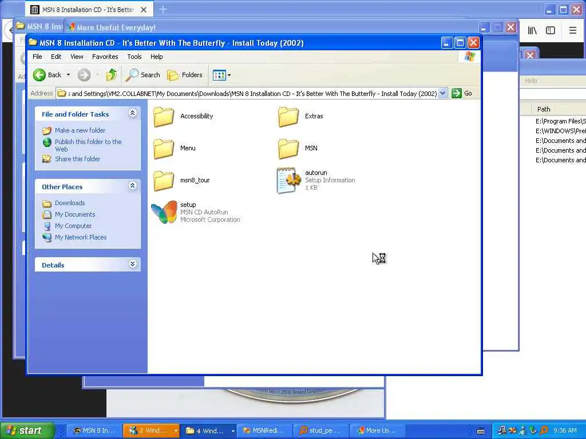Image resolution: width=586 pixels, height=439 pixels.
Task: Click the keyboard icon near the tray
Action: click(481, 431)
